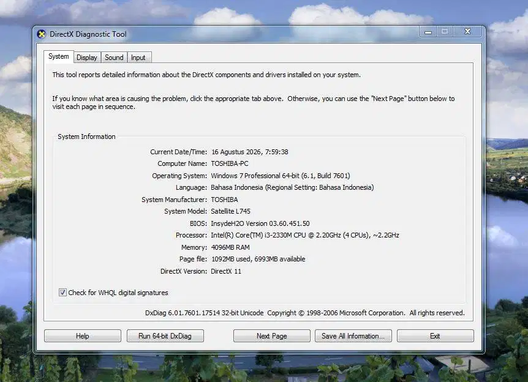Image resolution: width=528 pixels, height=382 pixels.
Task: Switch to the Display tab
Action: tap(87, 58)
